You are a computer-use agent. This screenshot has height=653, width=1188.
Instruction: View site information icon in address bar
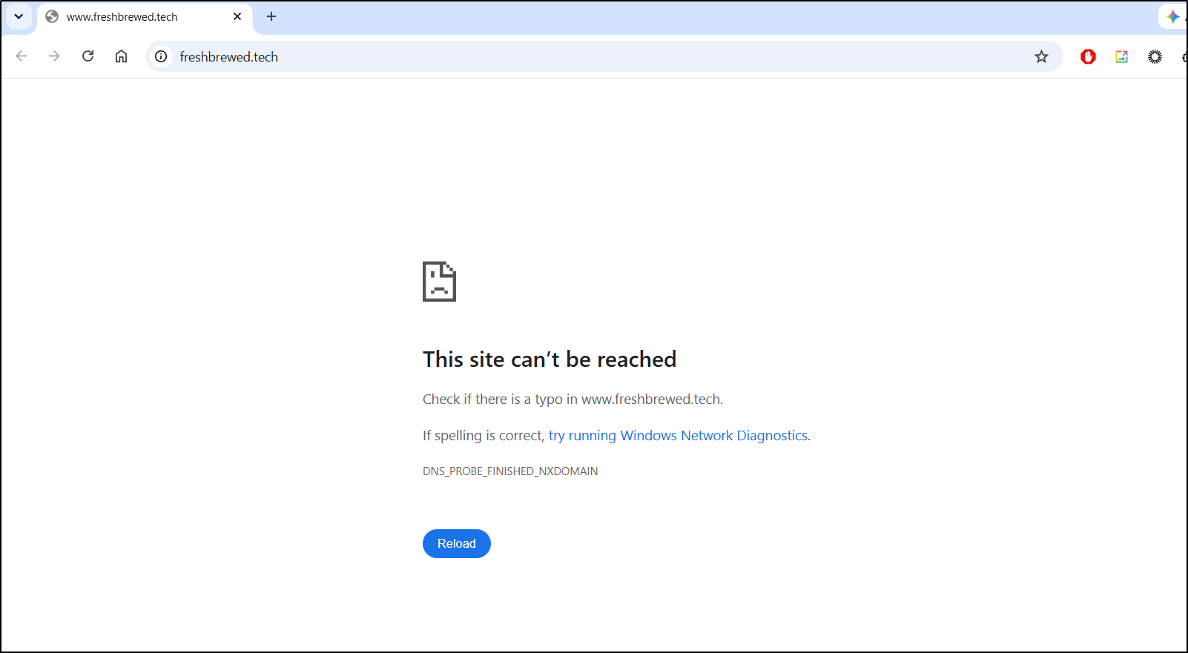(161, 56)
